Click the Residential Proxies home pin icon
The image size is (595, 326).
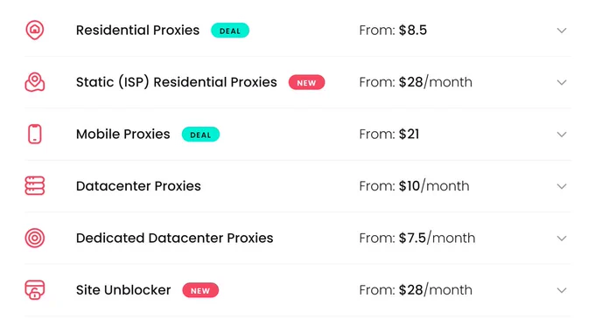pos(34,30)
